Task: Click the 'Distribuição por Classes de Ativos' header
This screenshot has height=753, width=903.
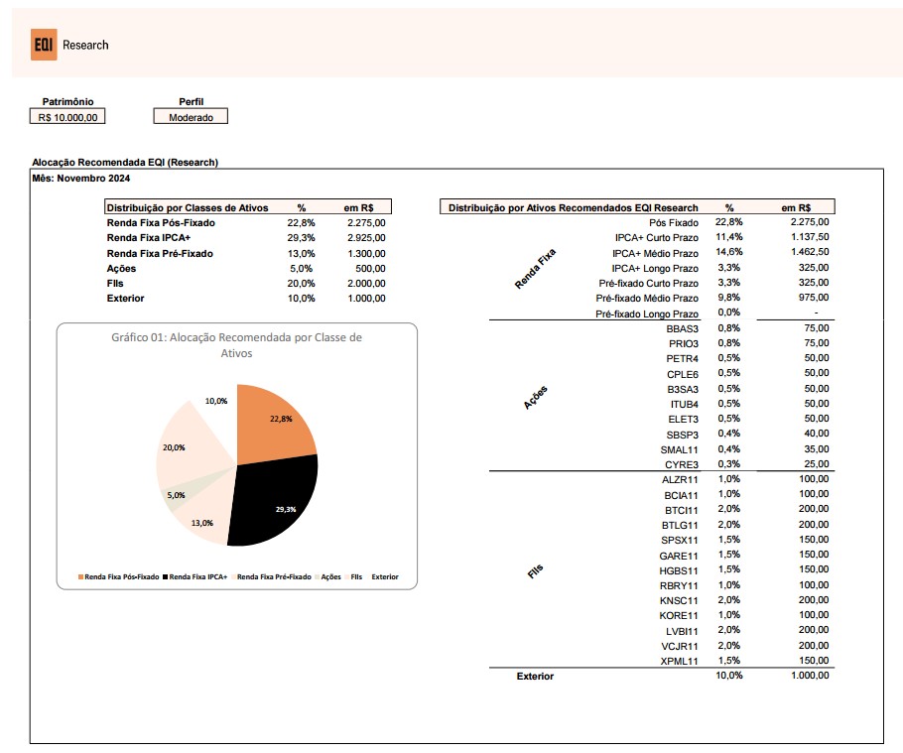Action: [188, 207]
